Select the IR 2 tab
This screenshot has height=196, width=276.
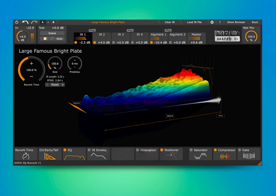[x=102, y=38]
